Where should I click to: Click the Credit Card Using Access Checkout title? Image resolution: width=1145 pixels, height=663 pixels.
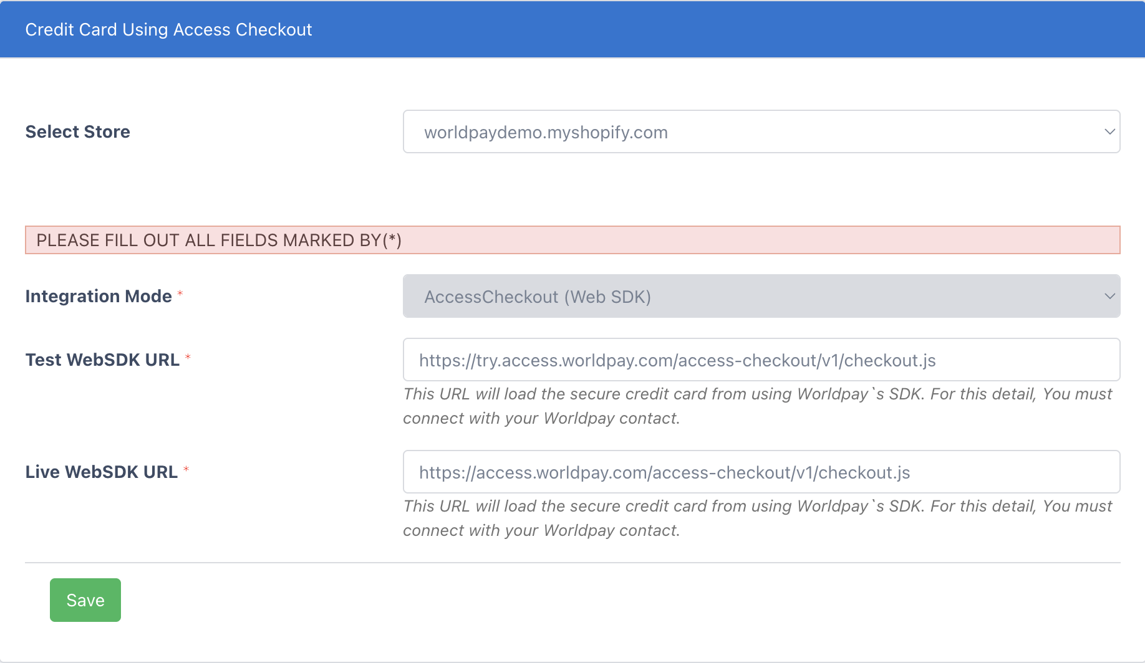168,29
